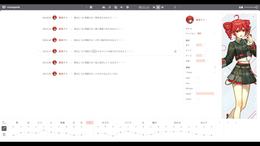Click the 履き word in phoneme editor

click(155, 123)
